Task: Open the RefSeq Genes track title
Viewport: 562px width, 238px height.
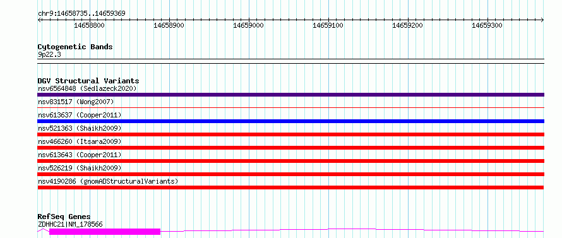Action: (64, 217)
